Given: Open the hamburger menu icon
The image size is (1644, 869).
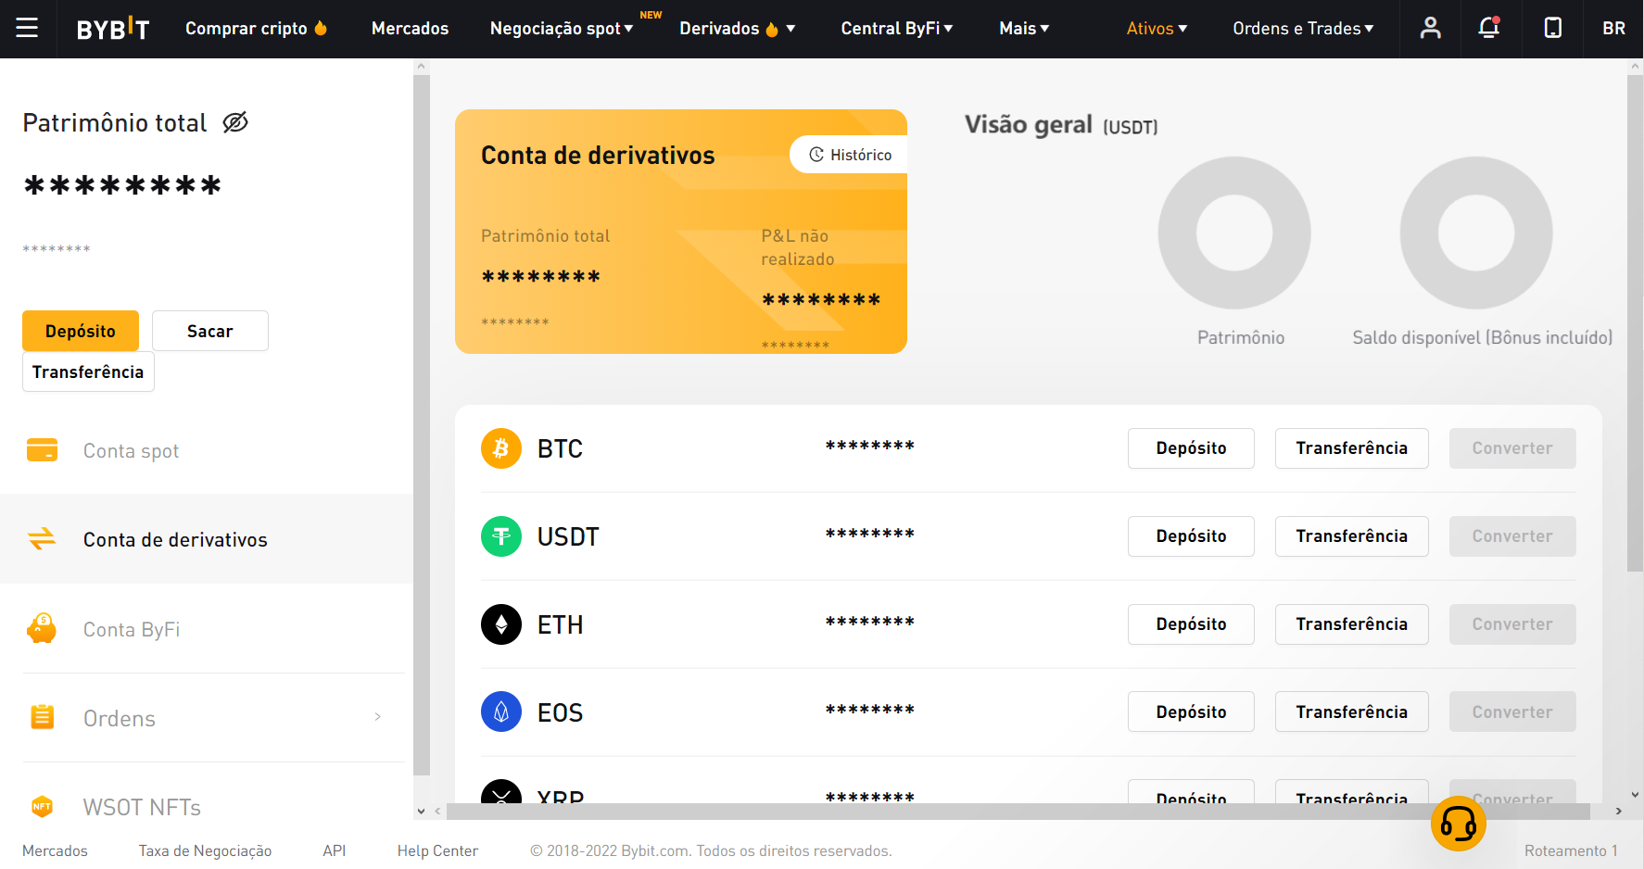Looking at the screenshot, I should coord(27,28).
